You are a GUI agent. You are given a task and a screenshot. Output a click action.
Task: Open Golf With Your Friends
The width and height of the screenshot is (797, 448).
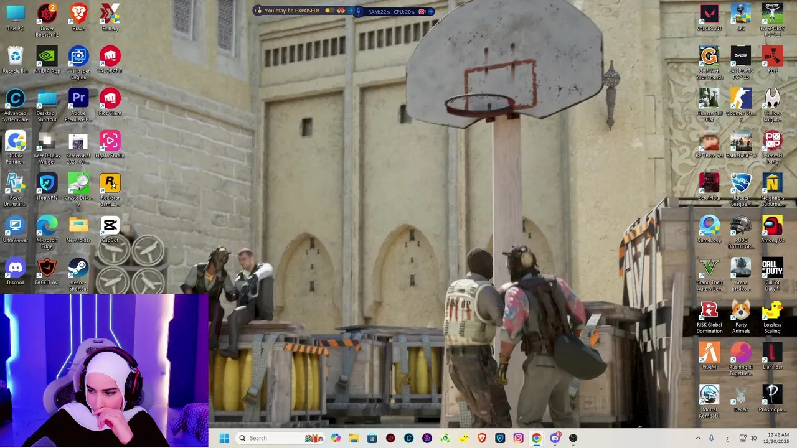tap(709, 63)
